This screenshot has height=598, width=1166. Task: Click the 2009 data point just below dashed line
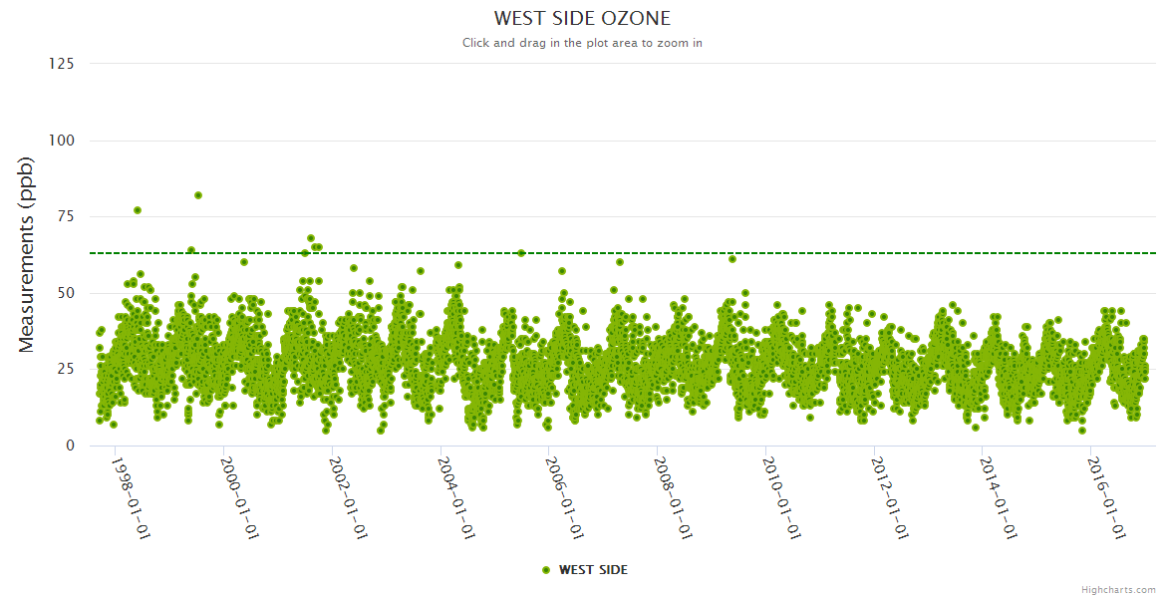click(x=732, y=259)
